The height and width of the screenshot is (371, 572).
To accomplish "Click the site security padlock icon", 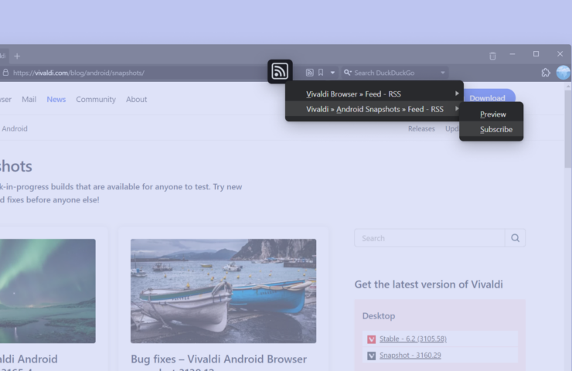I will [5, 73].
